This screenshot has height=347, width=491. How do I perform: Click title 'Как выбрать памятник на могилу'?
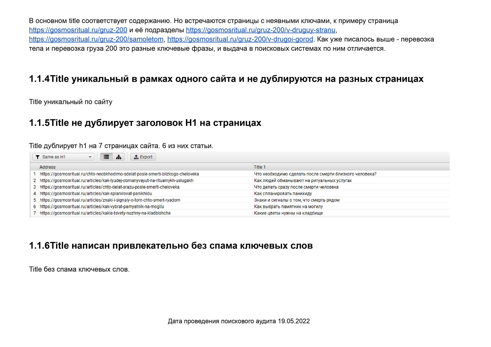point(288,207)
